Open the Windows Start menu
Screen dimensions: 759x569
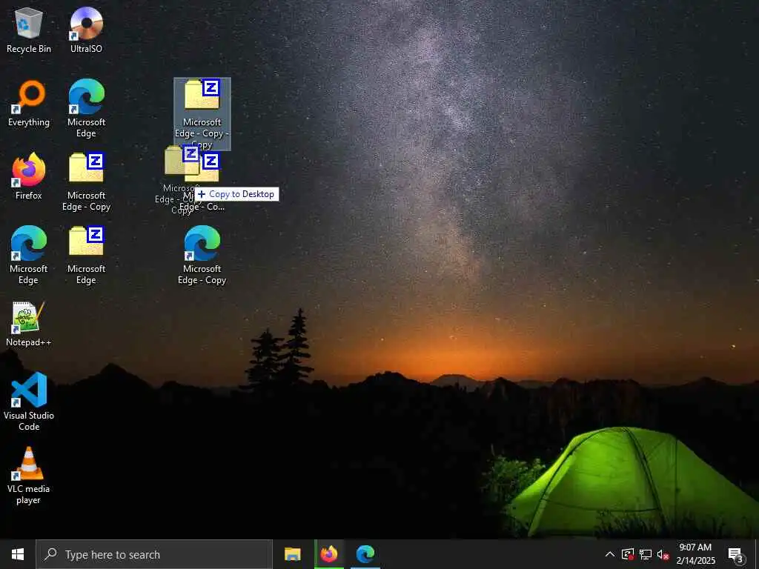click(18, 554)
